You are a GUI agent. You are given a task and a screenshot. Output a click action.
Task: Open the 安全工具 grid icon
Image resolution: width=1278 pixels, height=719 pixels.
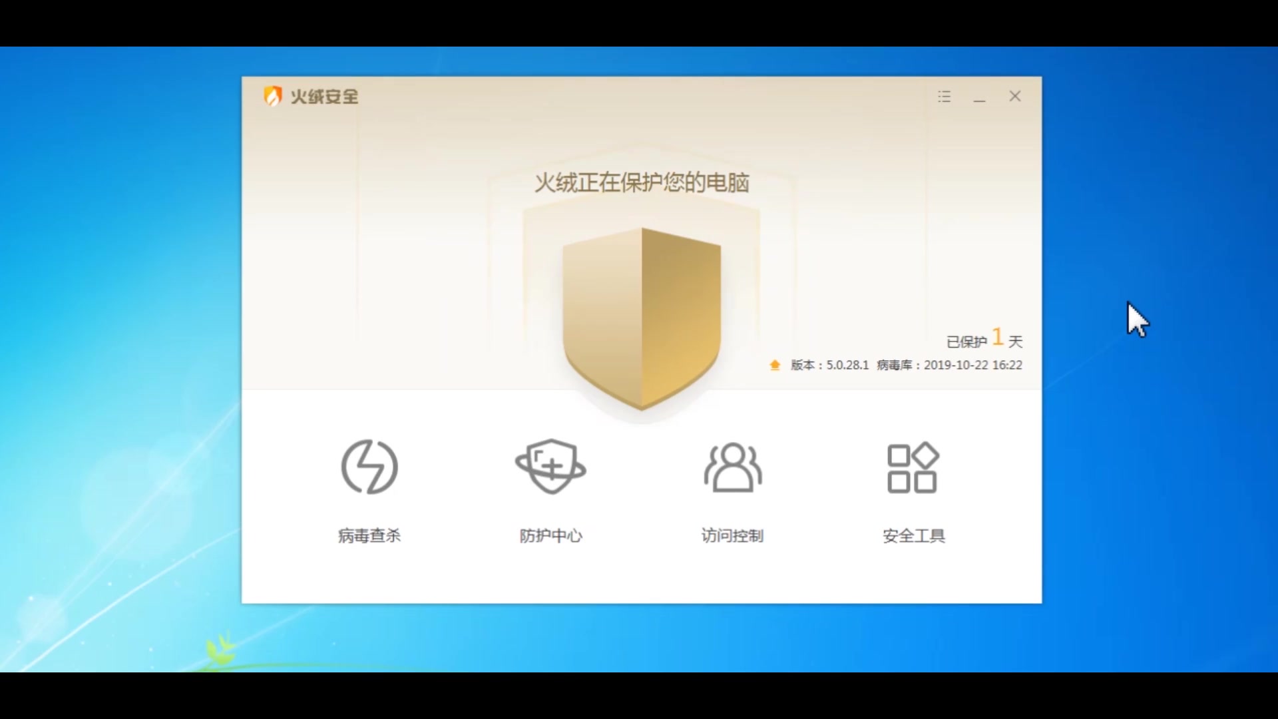pos(913,467)
